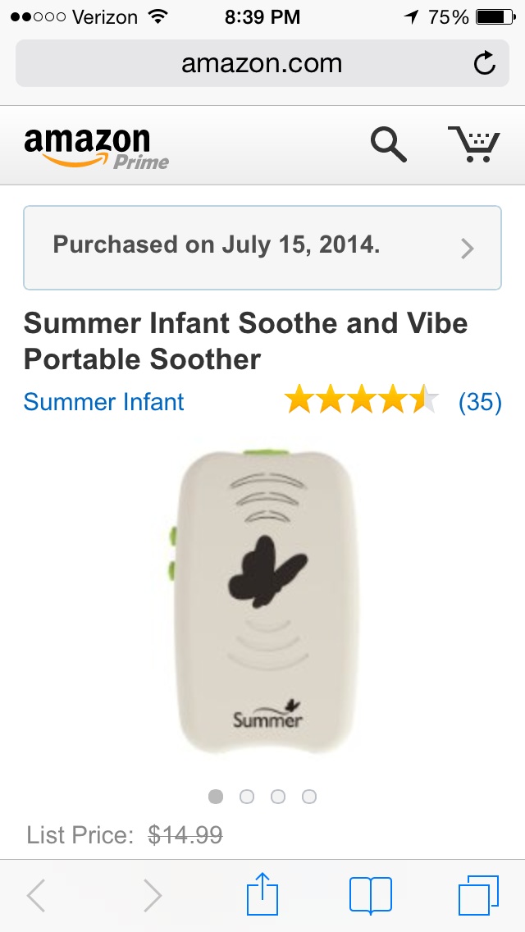This screenshot has width=525, height=932.
Task: Open Purchased on July 15, 2014 banner
Action: tap(262, 248)
